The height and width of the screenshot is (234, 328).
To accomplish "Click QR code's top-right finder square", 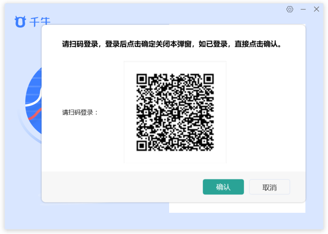I will pyautogui.click(x=209, y=79).
